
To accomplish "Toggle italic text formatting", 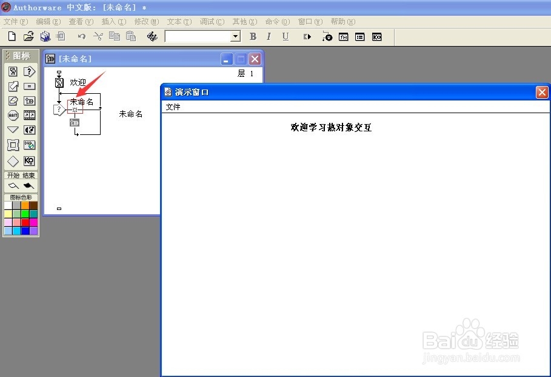I will point(269,37).
